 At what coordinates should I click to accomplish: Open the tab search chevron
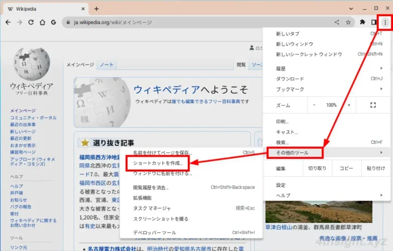(351, 9)
